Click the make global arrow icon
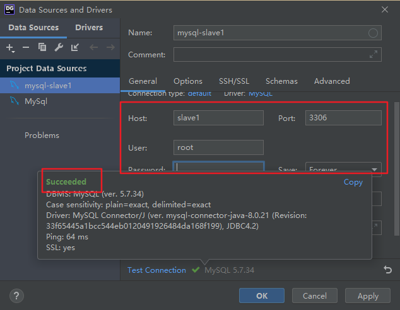The image size is (400, 310). [x=74, y=47]
